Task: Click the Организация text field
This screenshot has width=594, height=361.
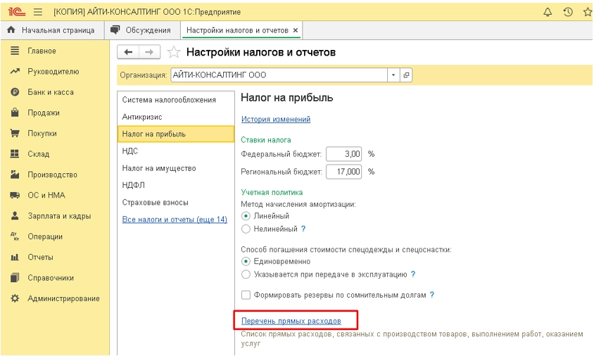Action: tap(279, 75)
